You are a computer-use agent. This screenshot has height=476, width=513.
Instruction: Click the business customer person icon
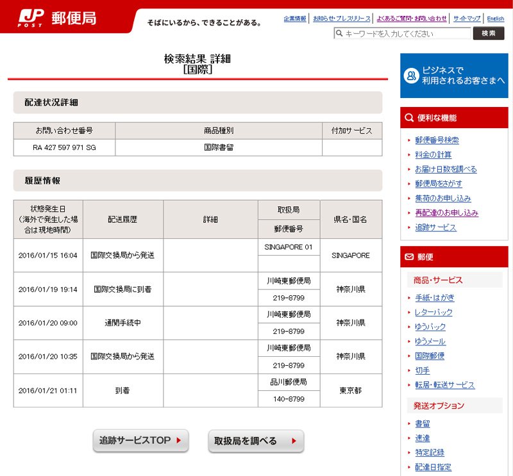[411, 76]
